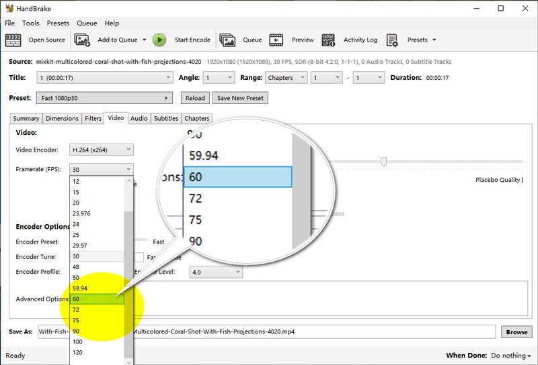The height and width of the screenshot is (365, 538).
Task: Select 90 in framerate list
Action: tap(97, 331)
